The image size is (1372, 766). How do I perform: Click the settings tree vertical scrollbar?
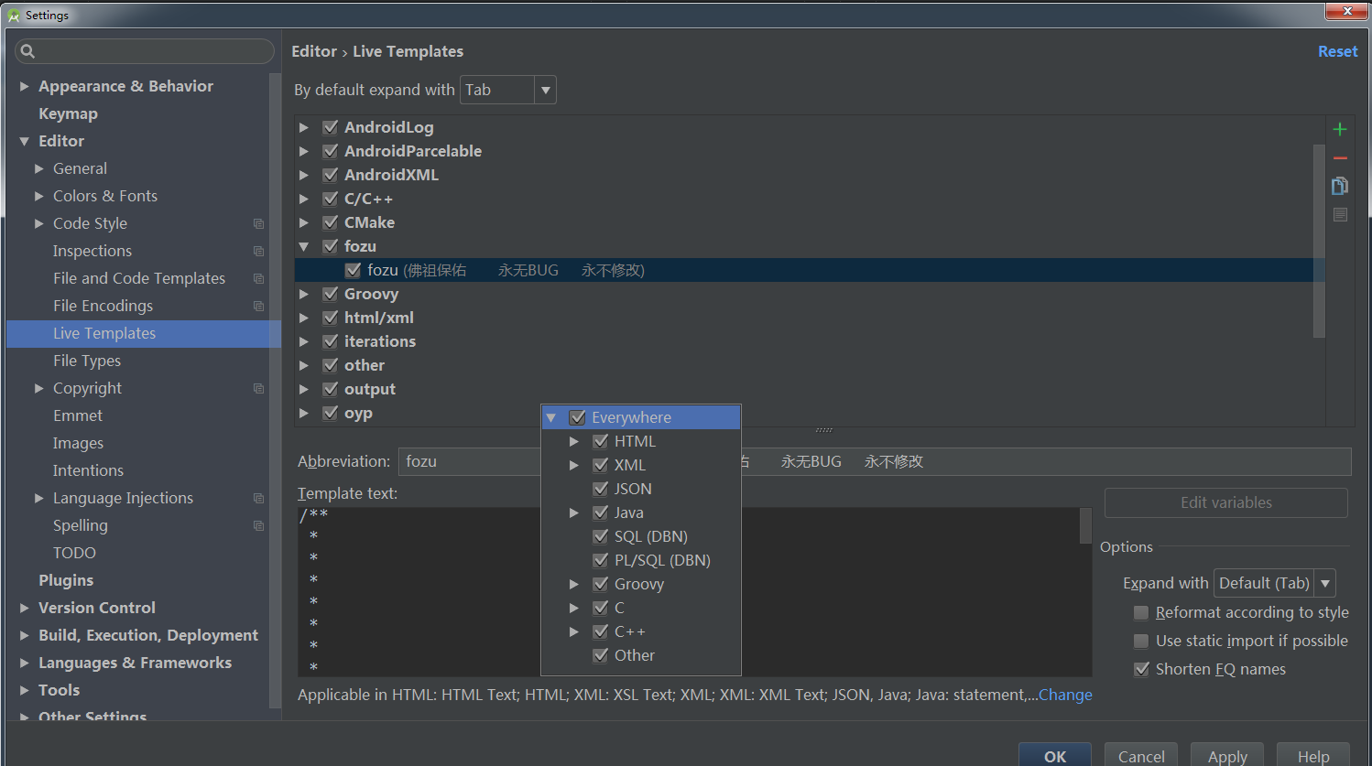276,391
